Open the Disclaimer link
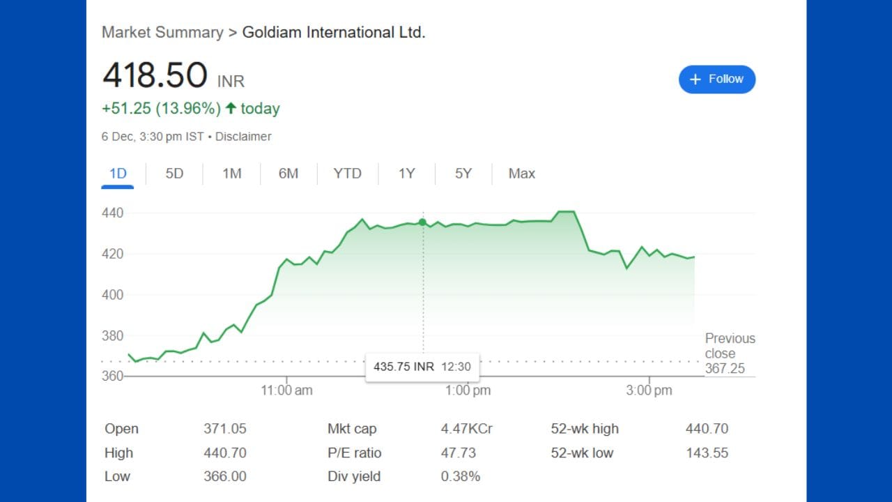Screen dimensions: 892x502 click(243, 137)
